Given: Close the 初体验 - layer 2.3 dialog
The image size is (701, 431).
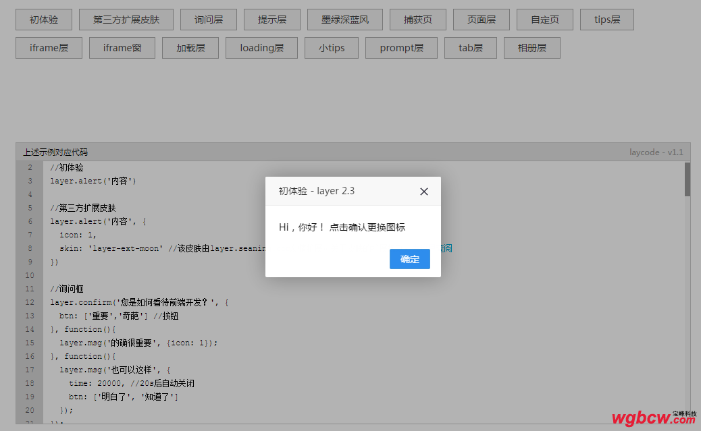Looking at the screenshot, I should [x=423, y=191].
